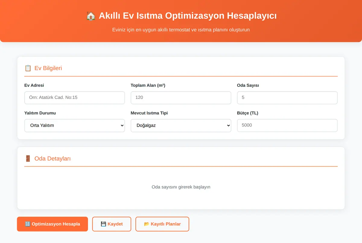
Task: Click the house icon in the header title
Action: tap(91, 16)
